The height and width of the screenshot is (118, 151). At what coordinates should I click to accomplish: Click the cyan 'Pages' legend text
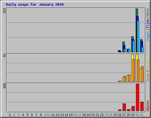(x=147, y=36)
